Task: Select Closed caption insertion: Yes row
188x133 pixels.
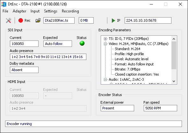Action: pos(137,74)
